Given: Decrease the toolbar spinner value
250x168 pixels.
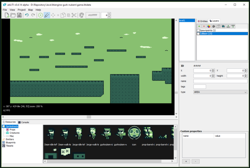Looking at the screenshot, I should (109, 17).
